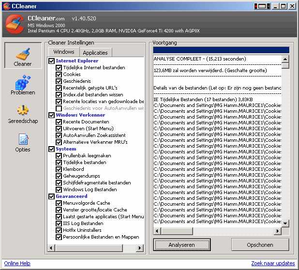Screen dimensions: 299x270
Task: Click the Analyseren button
Action: point(182,245)
